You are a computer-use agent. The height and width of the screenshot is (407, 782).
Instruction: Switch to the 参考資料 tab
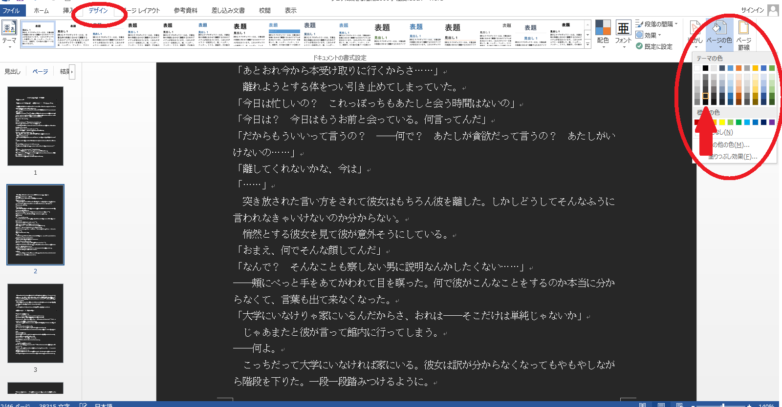[186, 10]
